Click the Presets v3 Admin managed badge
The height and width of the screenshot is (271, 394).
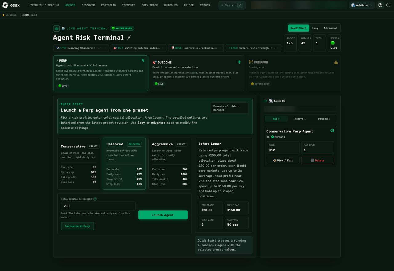(230, 108)
